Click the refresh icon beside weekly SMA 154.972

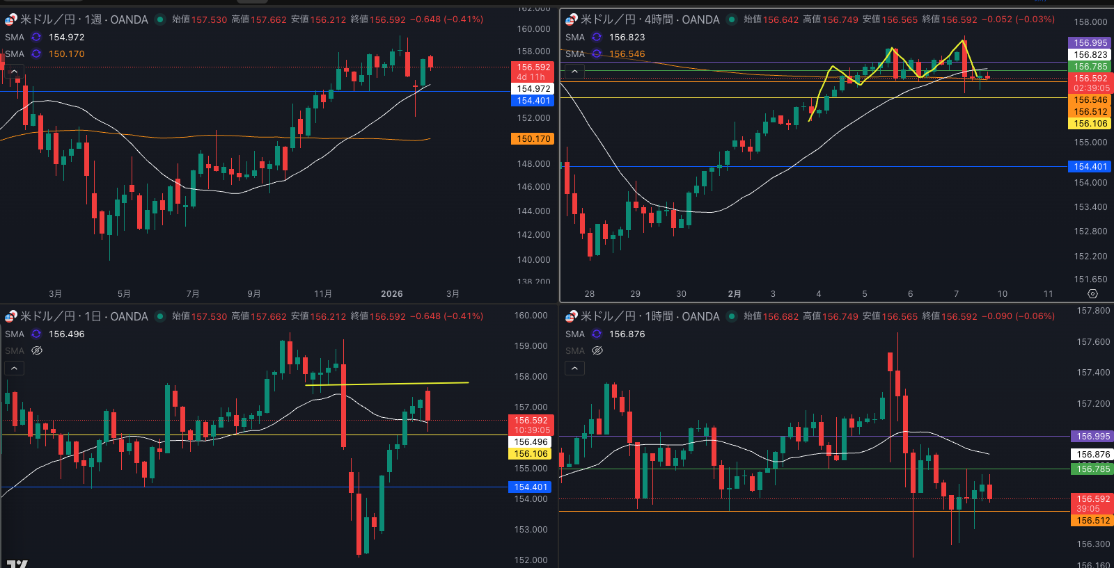click(x=36, y=37)
